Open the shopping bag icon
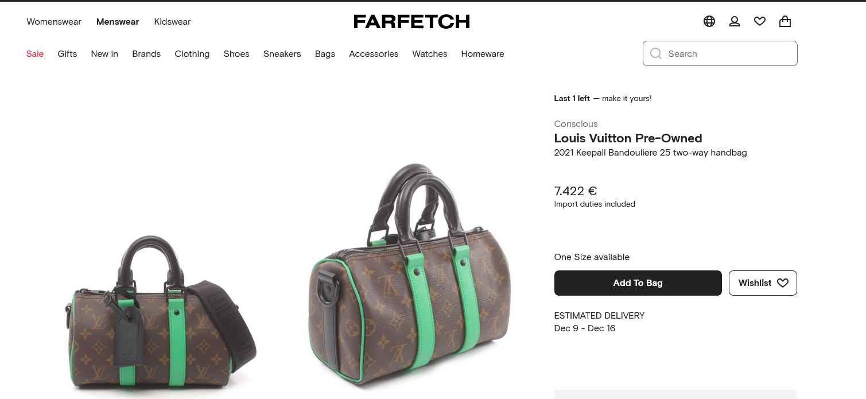 click(x=785, y=21)
